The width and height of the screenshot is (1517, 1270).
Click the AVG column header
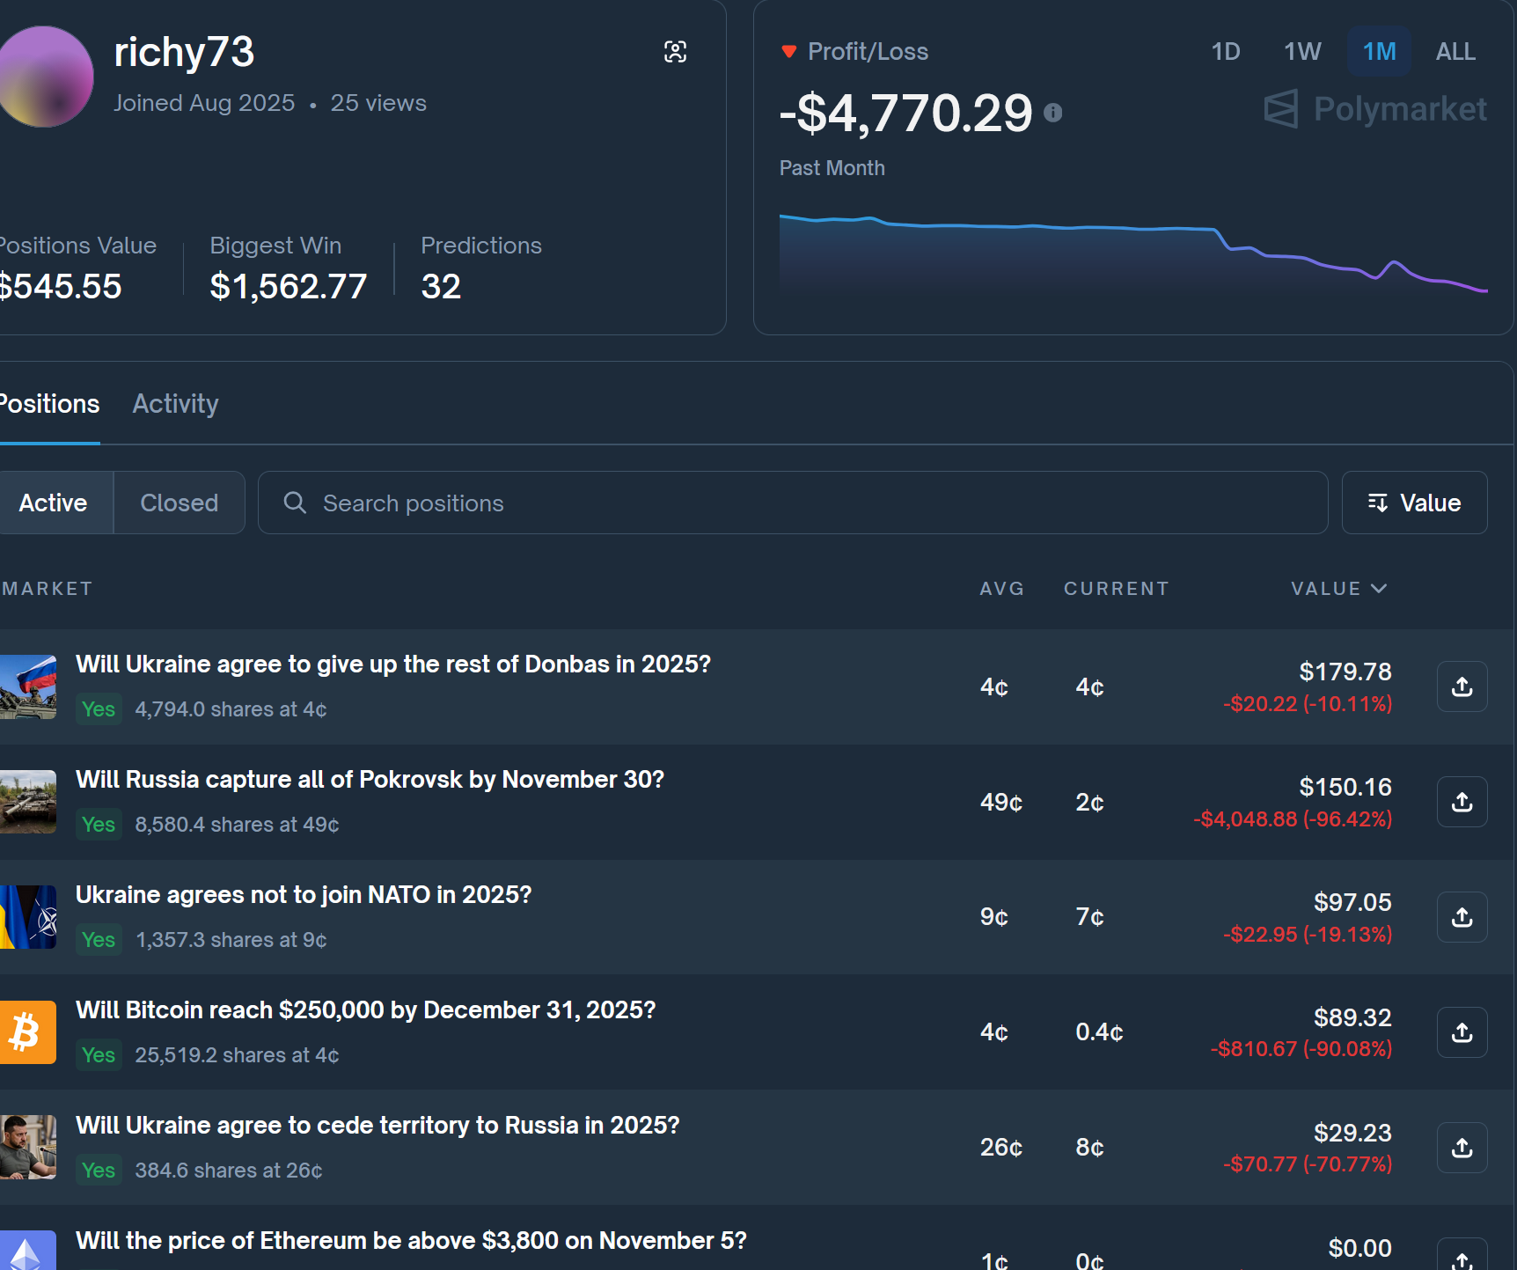click(x=1001, y=589)
